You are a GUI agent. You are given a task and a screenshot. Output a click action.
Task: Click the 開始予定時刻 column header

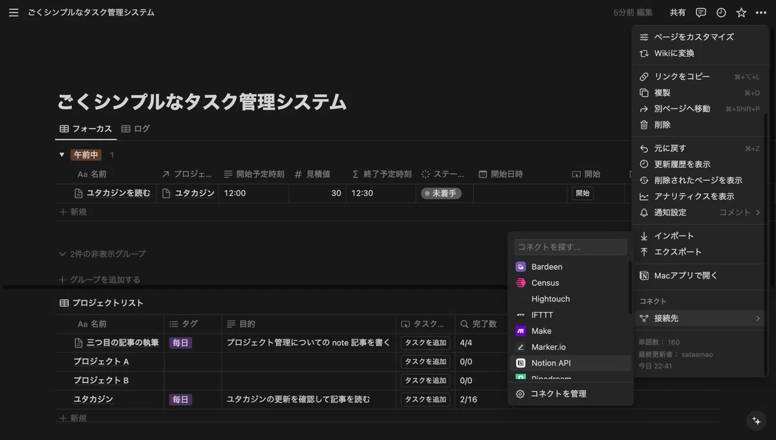[x=254, y=174]
